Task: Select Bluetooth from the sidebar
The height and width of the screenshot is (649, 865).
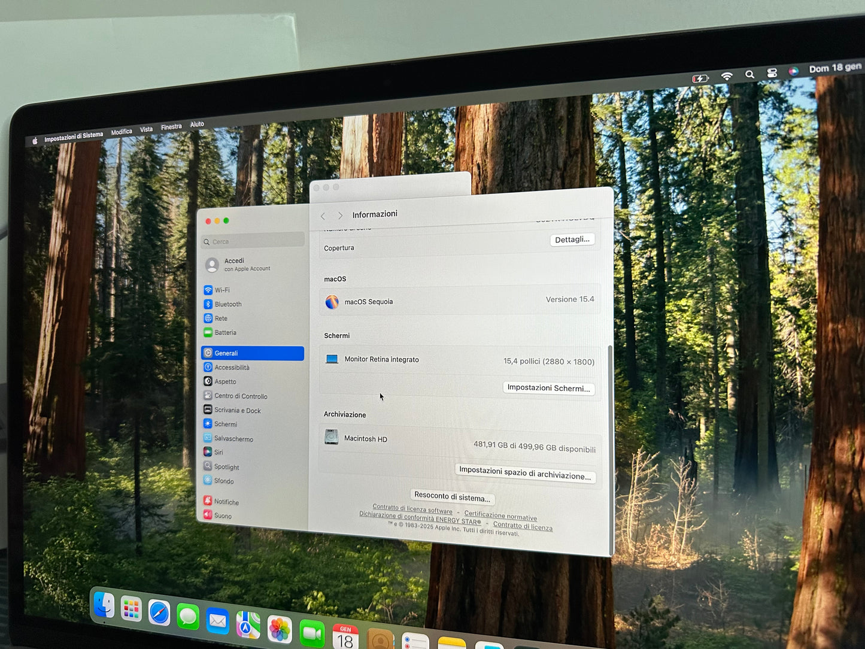Action: (227, 304)
